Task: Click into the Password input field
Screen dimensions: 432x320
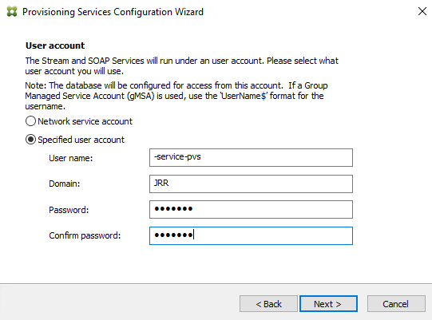Action: [251, 210]
